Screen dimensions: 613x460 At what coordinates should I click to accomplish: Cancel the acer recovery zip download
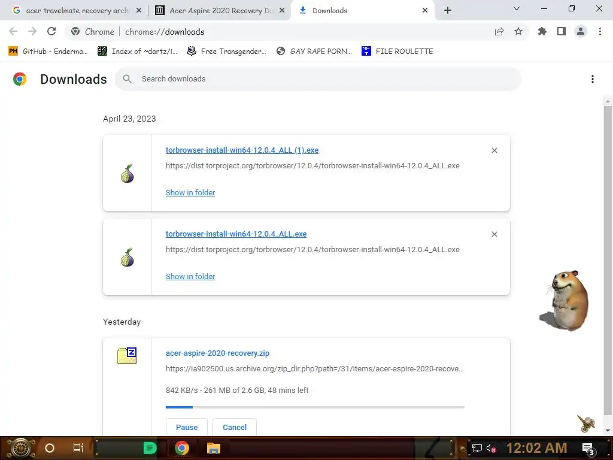[x=235, y=427]
